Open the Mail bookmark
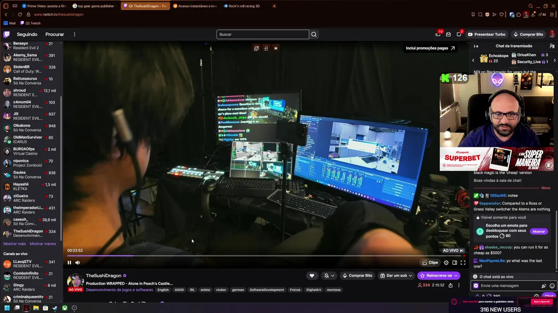Image resolution: width=558 pixels, height=313 pixels. pos(9,23)
